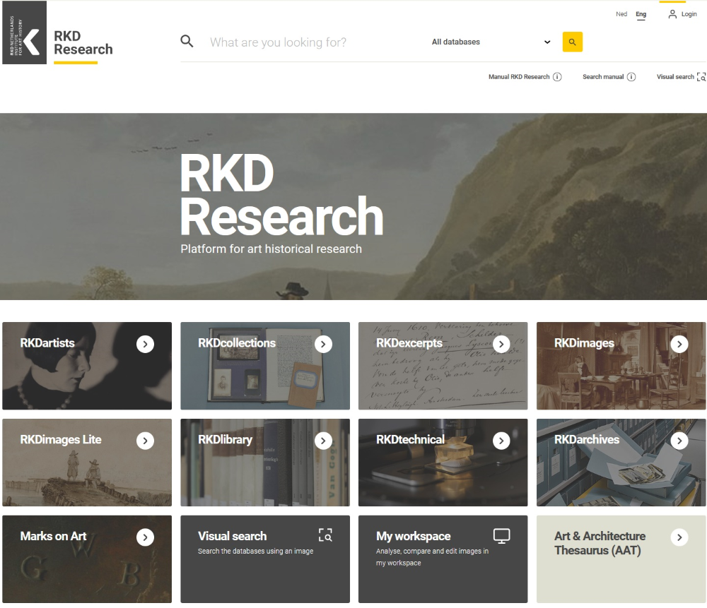The width and height of the screenshot is (707, 608).
Task: Click the RKD logo icon in header
Action: point(24,32)
